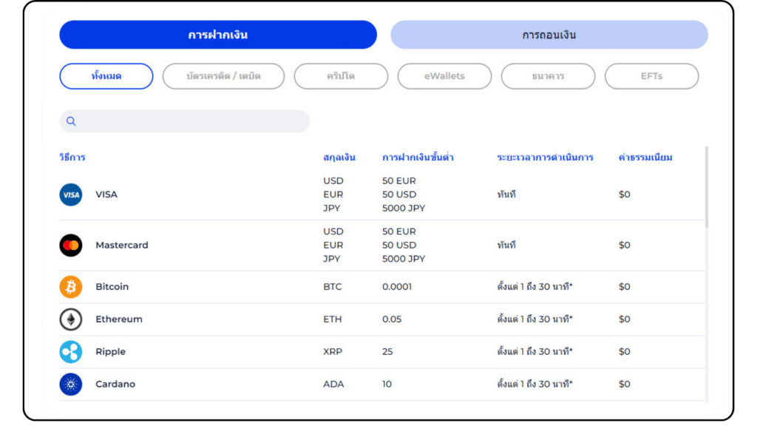This screenshot has width=757, height=426.
Task: Activate the EFTs filter pill
Action: (x=651, y=75)
